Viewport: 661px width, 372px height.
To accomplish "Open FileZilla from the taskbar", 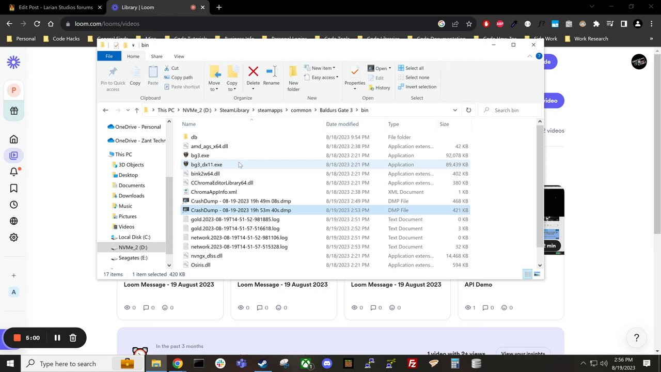I will tap(412, 364).
